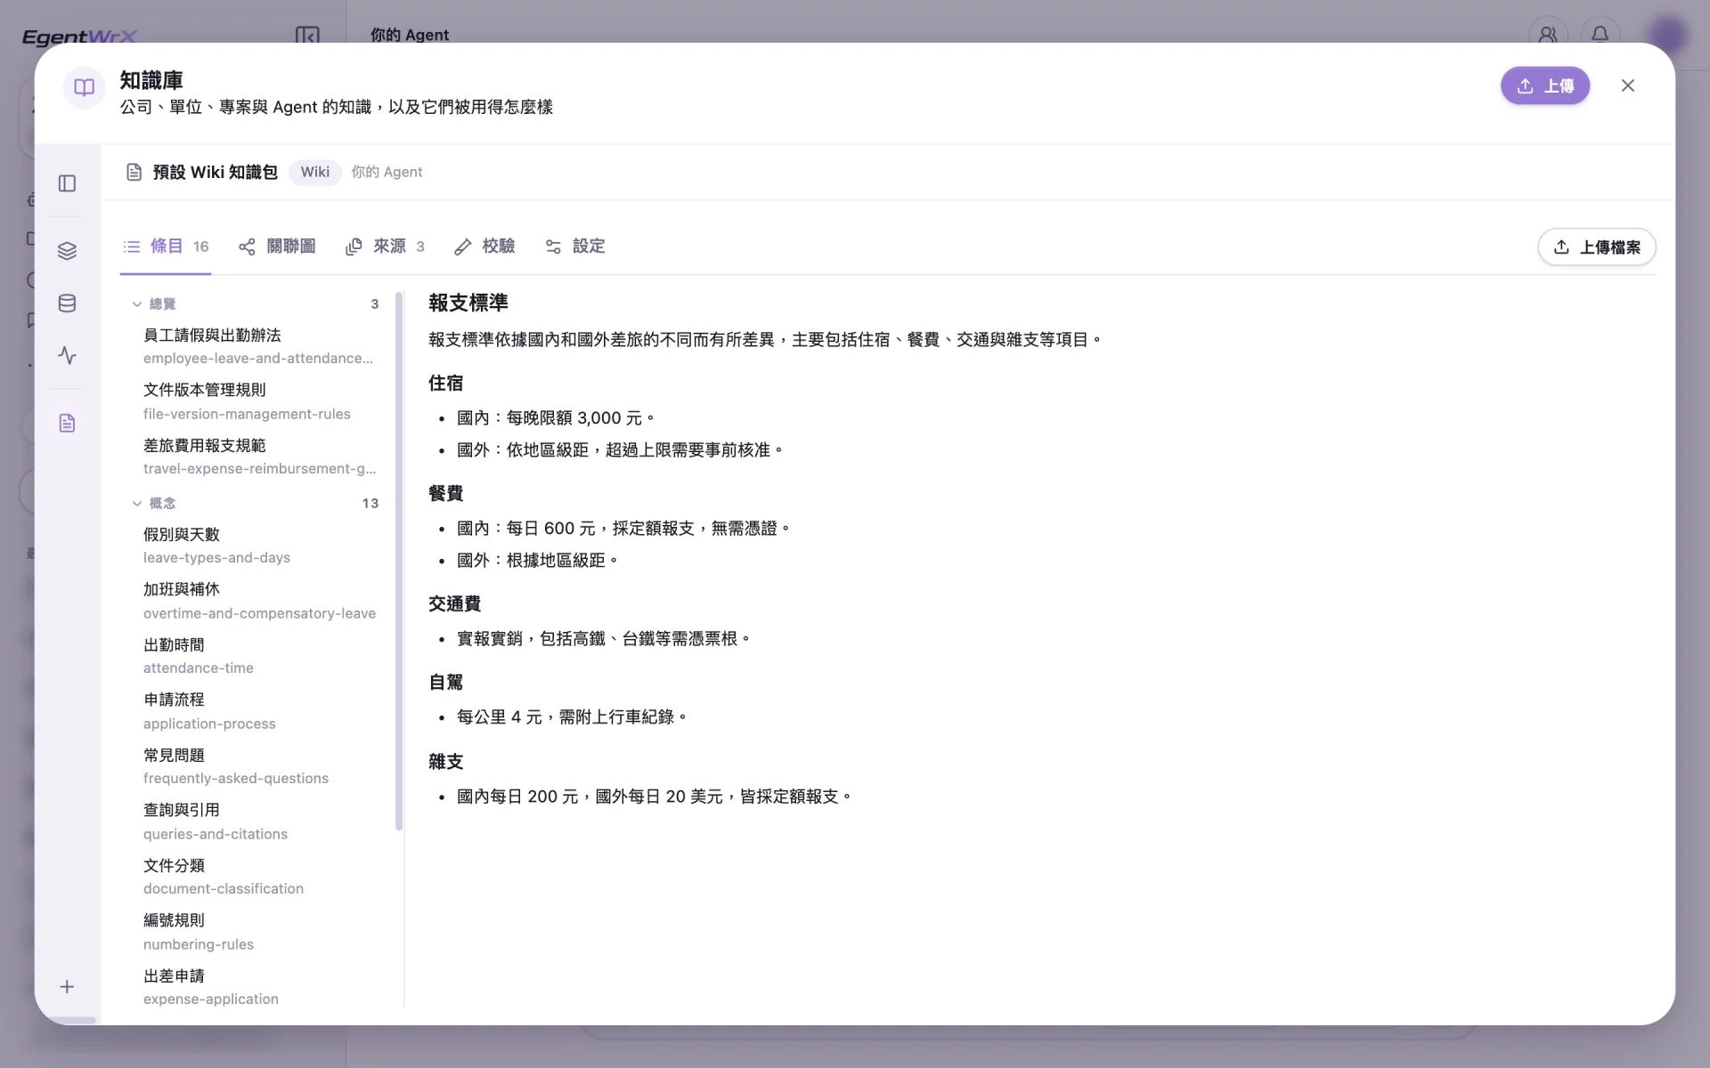Viewport: 1710px width, 1068px height.
Task: Switch to the 條目 tab
Action: [x=166, y=247]
